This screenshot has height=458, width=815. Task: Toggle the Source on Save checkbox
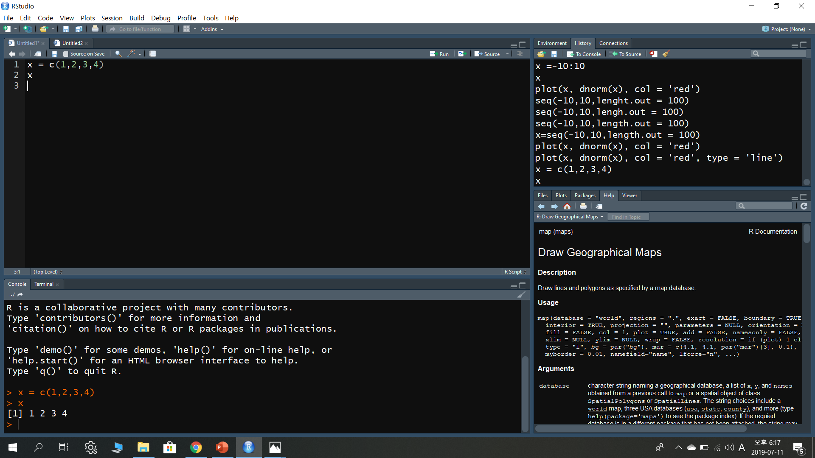[66, 54]
